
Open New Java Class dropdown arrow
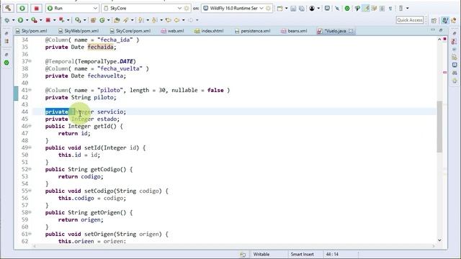pyautogui.click(x=109, y=20)
